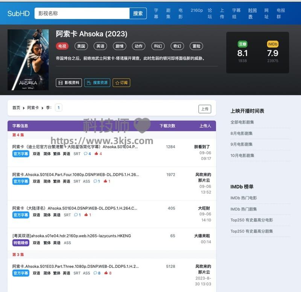This screenshot has width=301, height=292.
Task: Select the 美国 tag
Action: (x=81, y=46)
